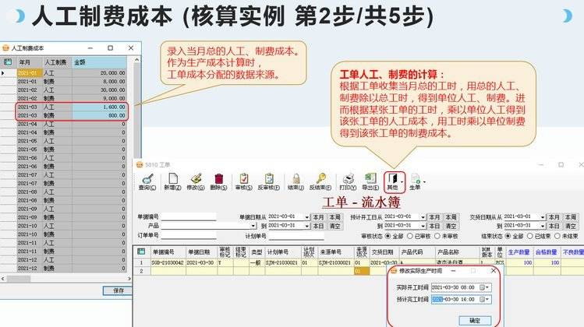The width and height of the screenshot is (584, 327).
Task: Select the 已结案 radio under 结案状态
Action: pos(530,235)
